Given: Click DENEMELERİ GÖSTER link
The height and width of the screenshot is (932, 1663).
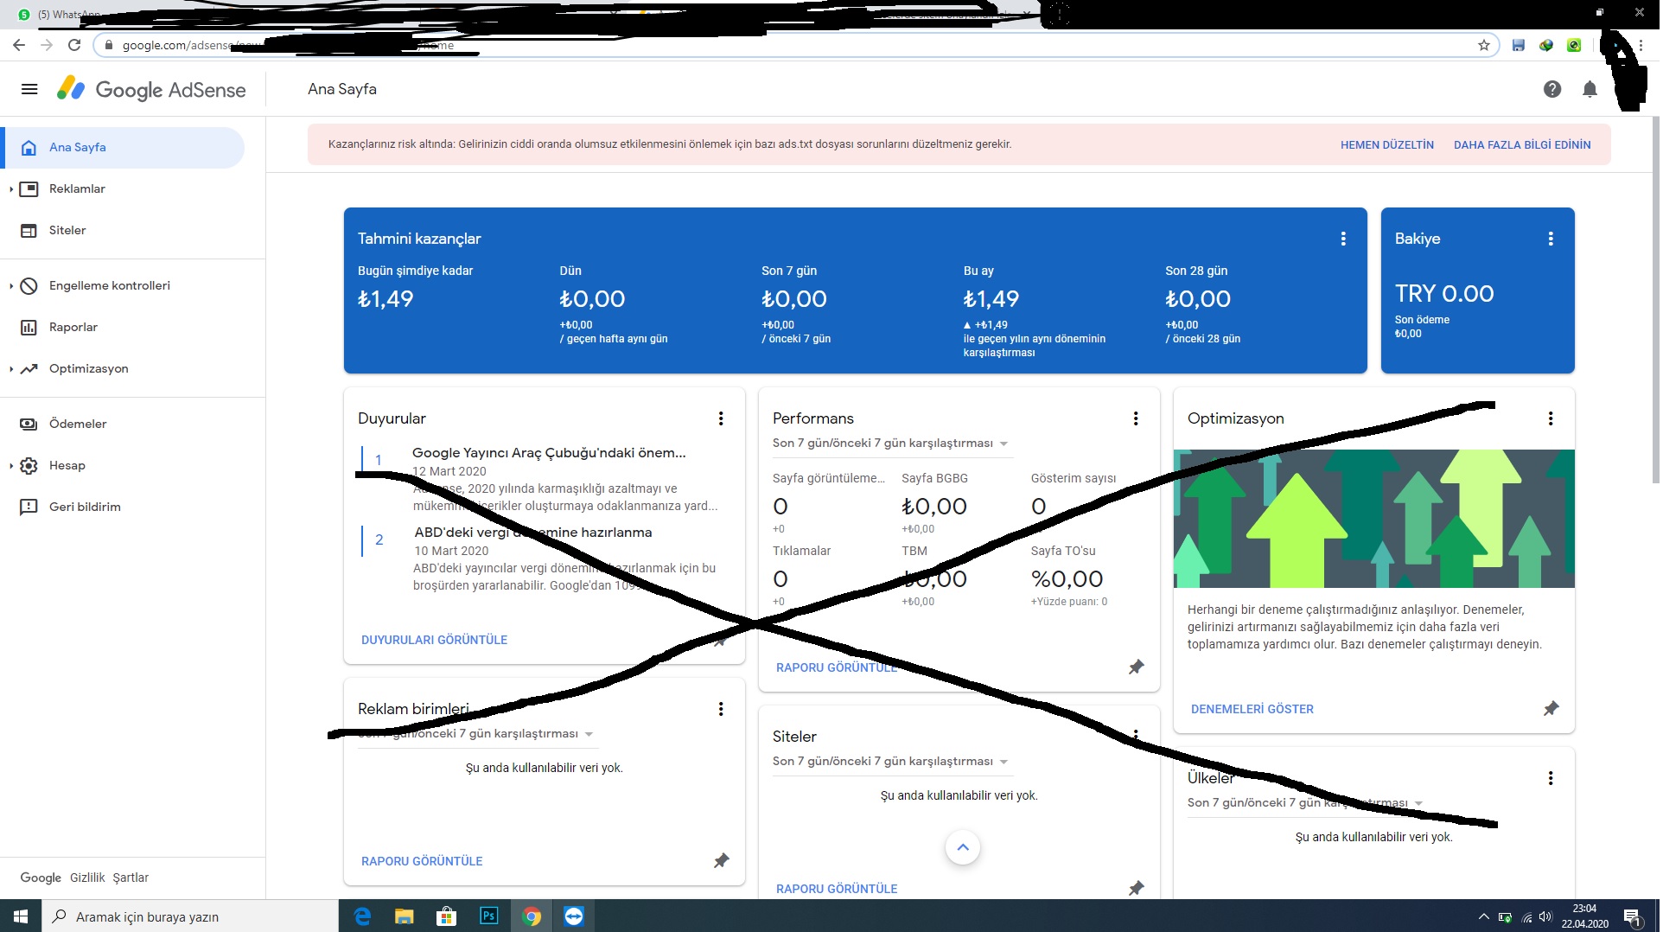Looking at the screenshot, I should [x=1252, y=710].
